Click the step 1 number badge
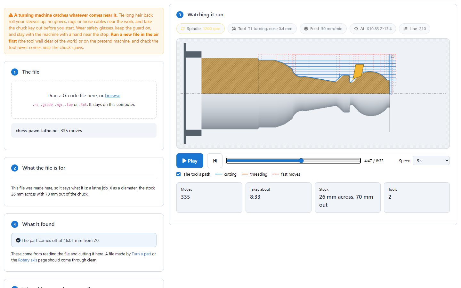The width and height of the screenshot is (461, 288). coord(15,72)
